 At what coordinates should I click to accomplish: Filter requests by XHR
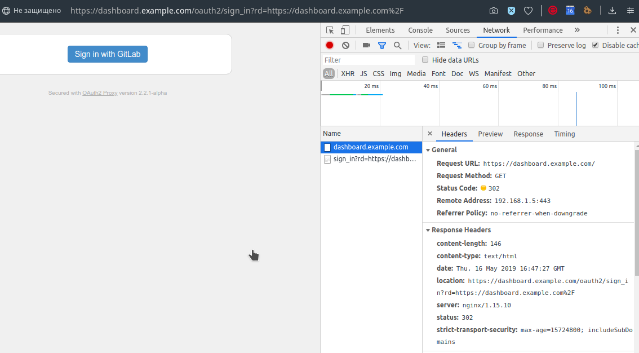tap(348, 74)
